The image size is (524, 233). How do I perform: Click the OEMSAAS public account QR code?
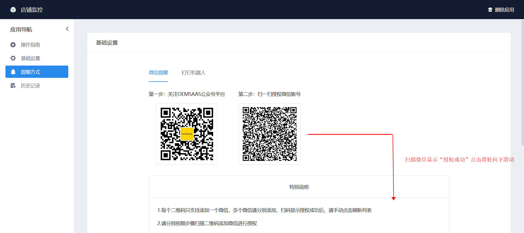pyautogui.click(x=187, y=134)
